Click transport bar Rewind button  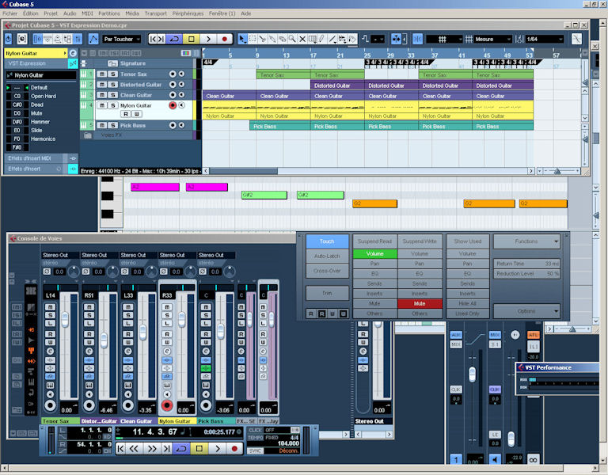(x=134, y=449)
